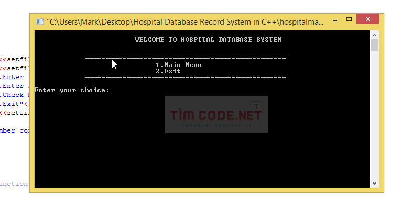Click the scrollbar down arrow
Screen dimensions: 413x208
pos(375,183)
